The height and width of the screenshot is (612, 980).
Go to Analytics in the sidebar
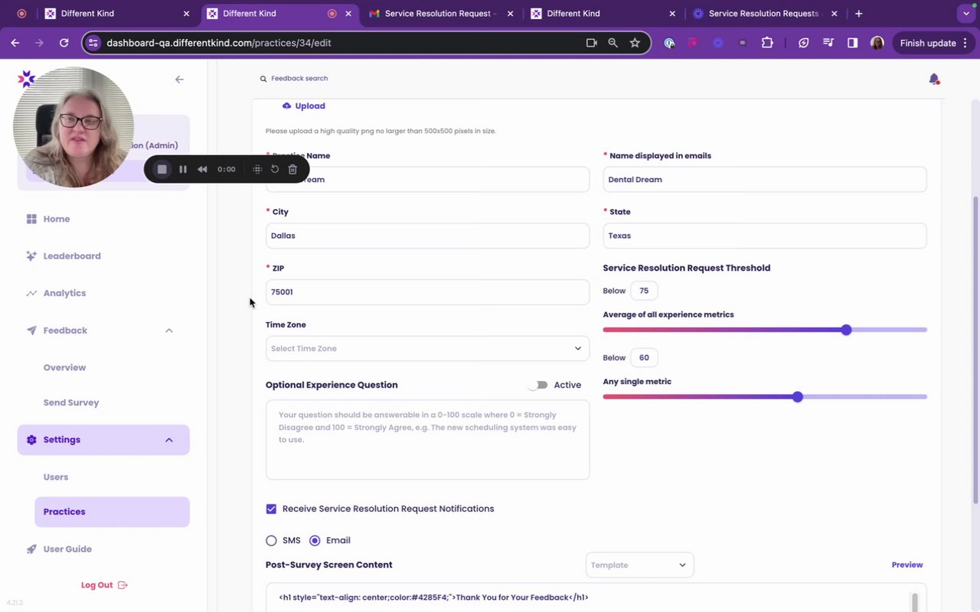(64, 293)
